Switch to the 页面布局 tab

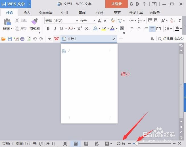pyautogui.click(x=46, y=12)
